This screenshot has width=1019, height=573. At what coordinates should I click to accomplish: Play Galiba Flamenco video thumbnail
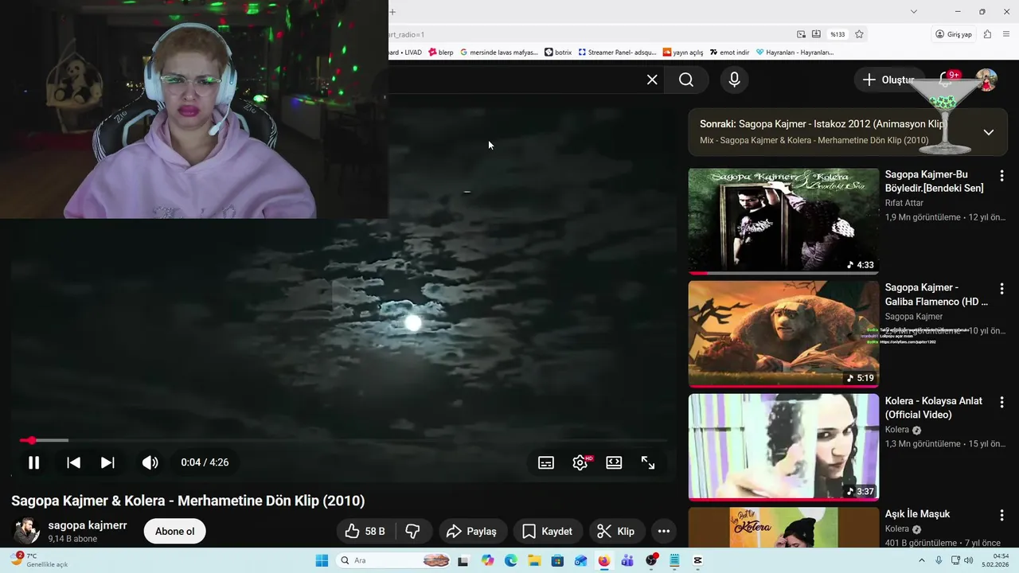click(x=783, y=333)
